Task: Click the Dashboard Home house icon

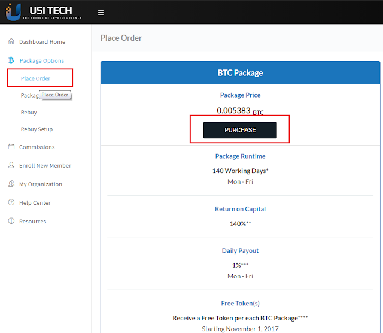Action: click(x=11, y=41)
